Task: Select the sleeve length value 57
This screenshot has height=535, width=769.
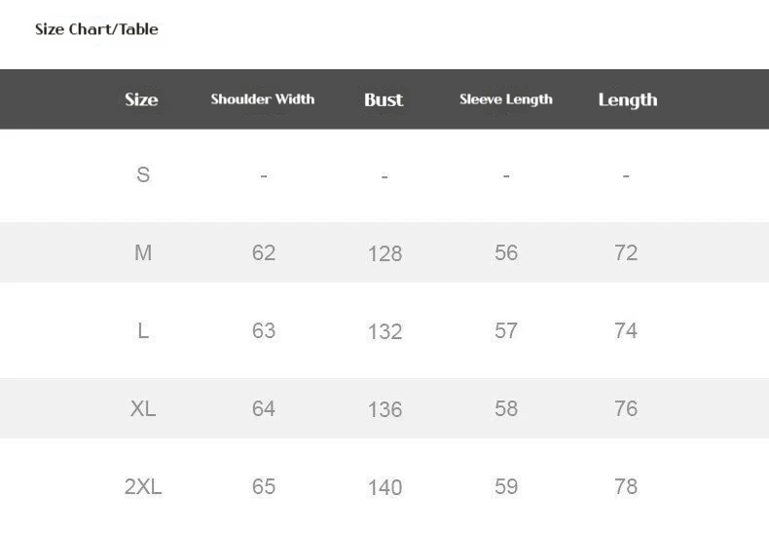Action: point(506,331)
